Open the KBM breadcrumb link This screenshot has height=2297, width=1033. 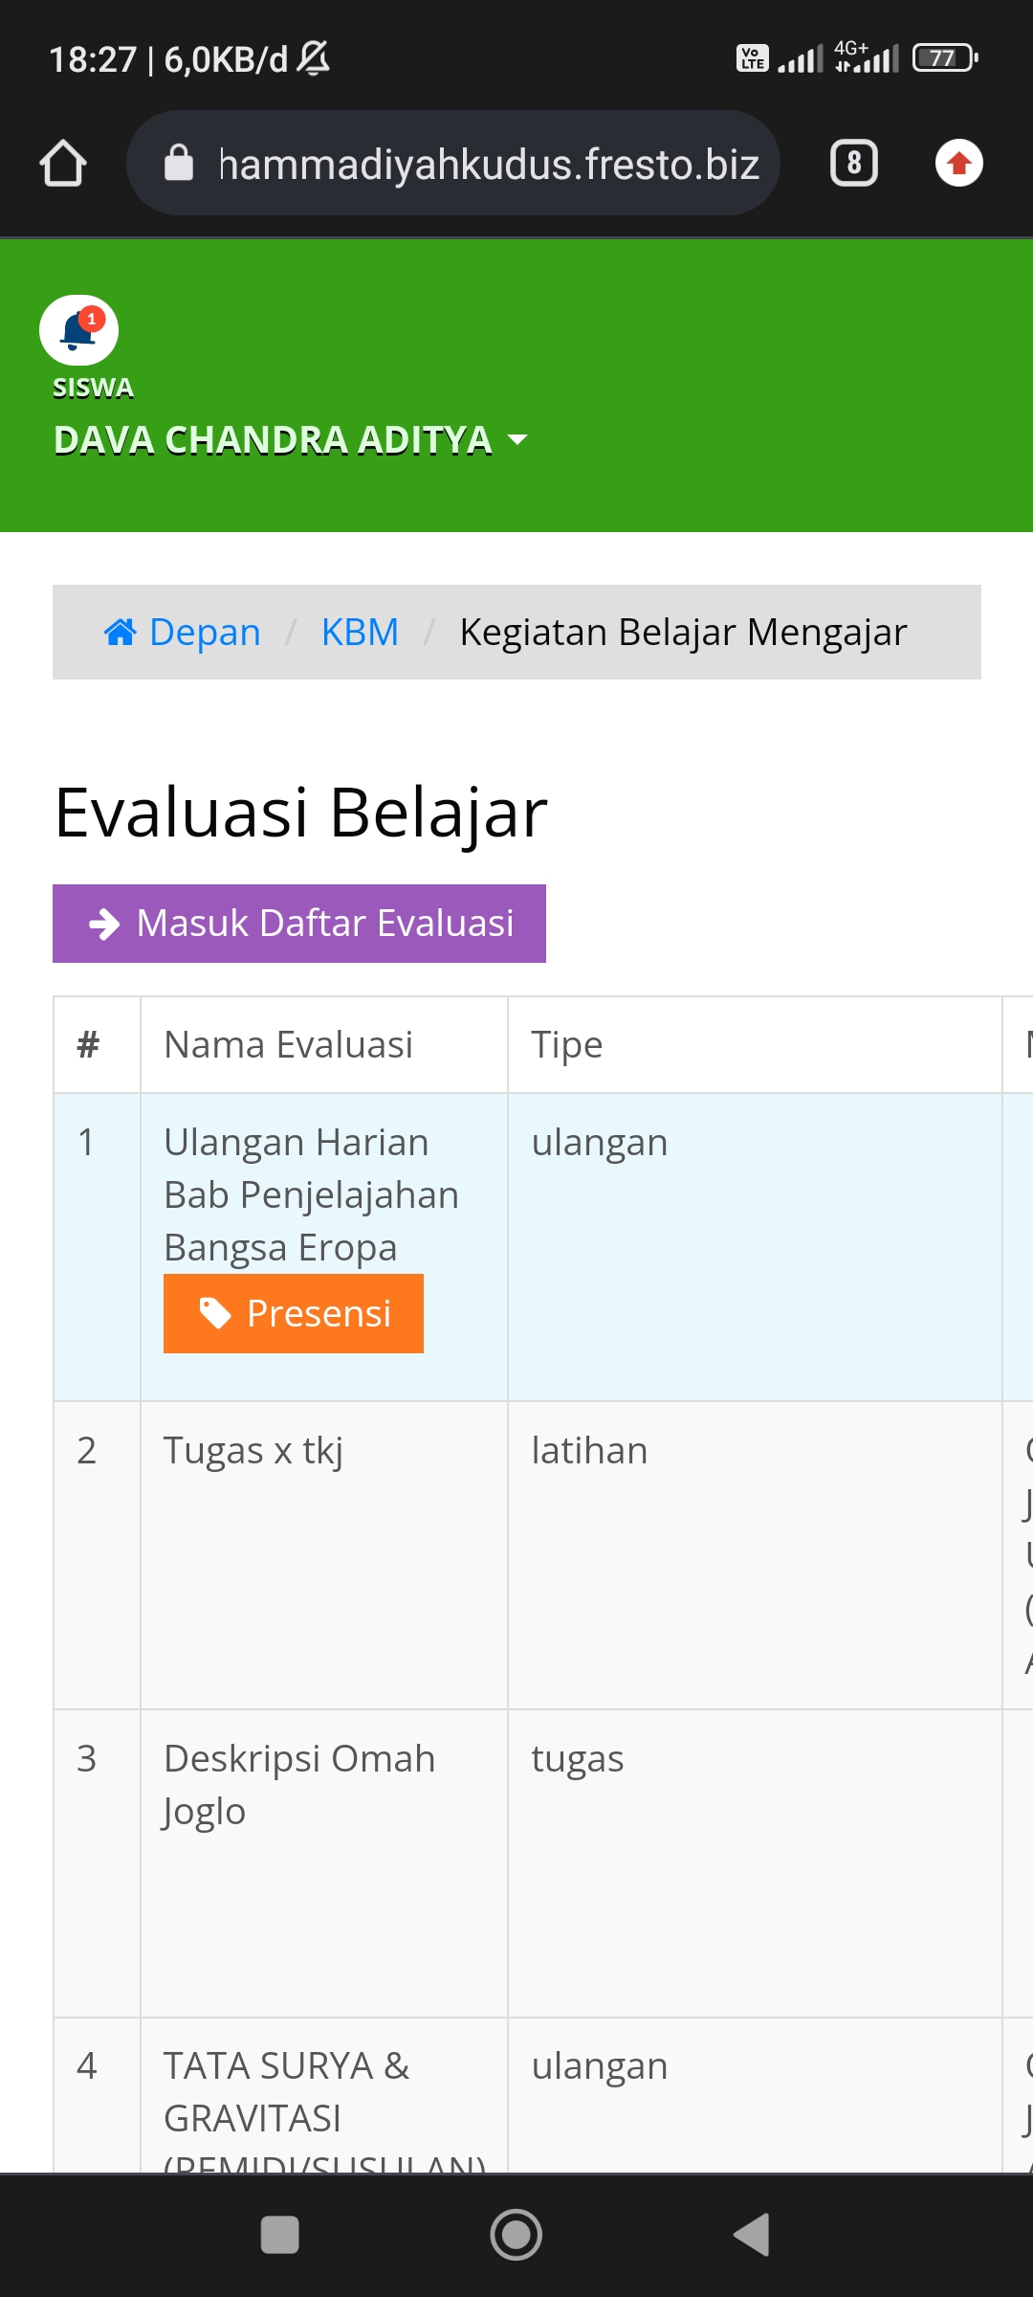coord(360,632)
